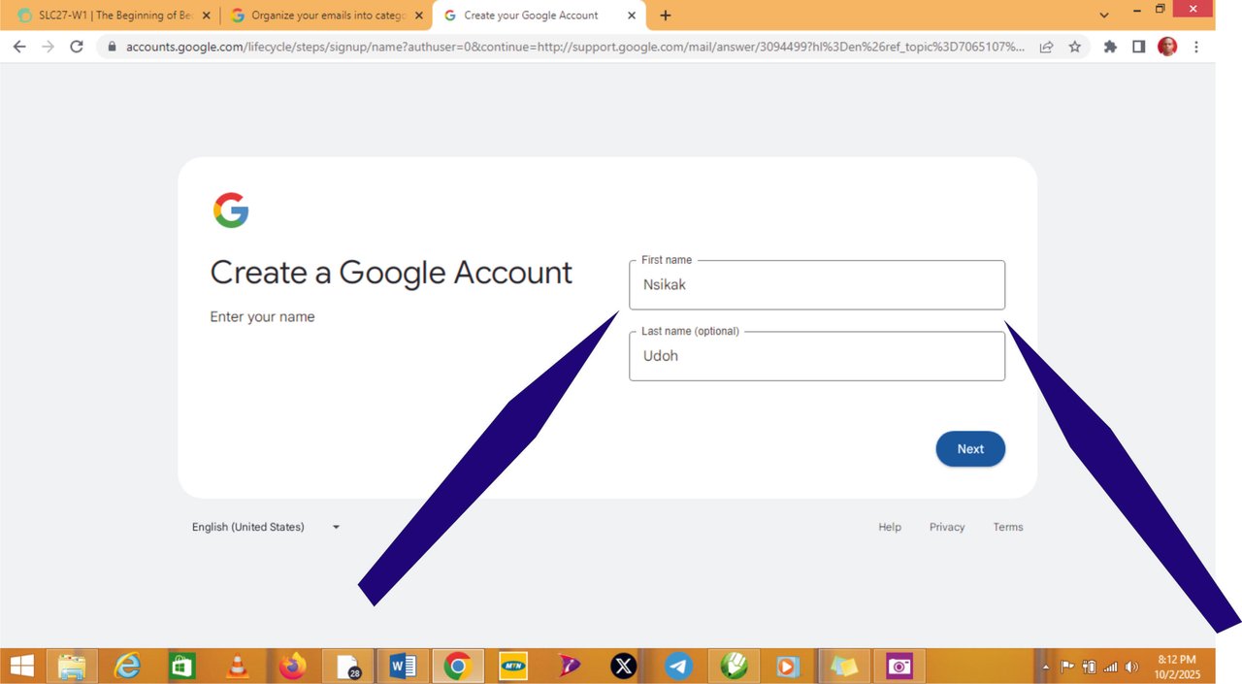1242x684 pixels.
Task: Open the Chrome side panel
Action: [x=1139, y=47]
